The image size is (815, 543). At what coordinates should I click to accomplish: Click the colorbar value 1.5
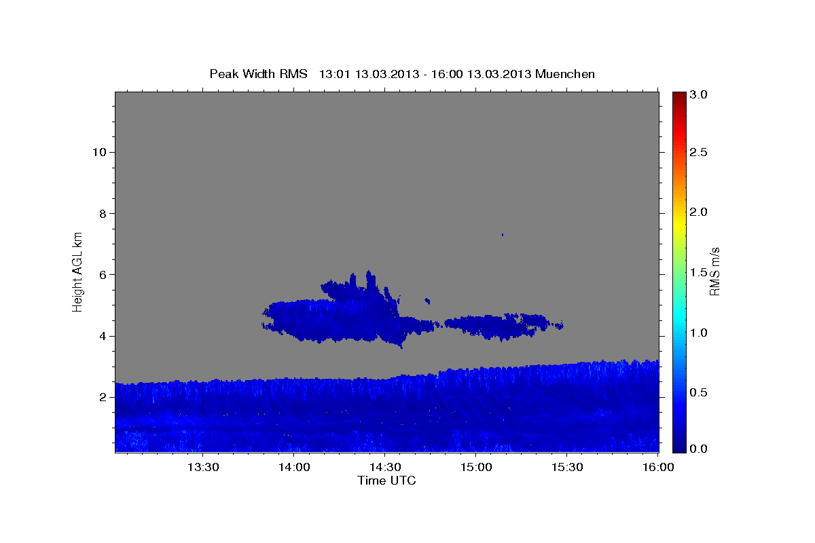700,272
